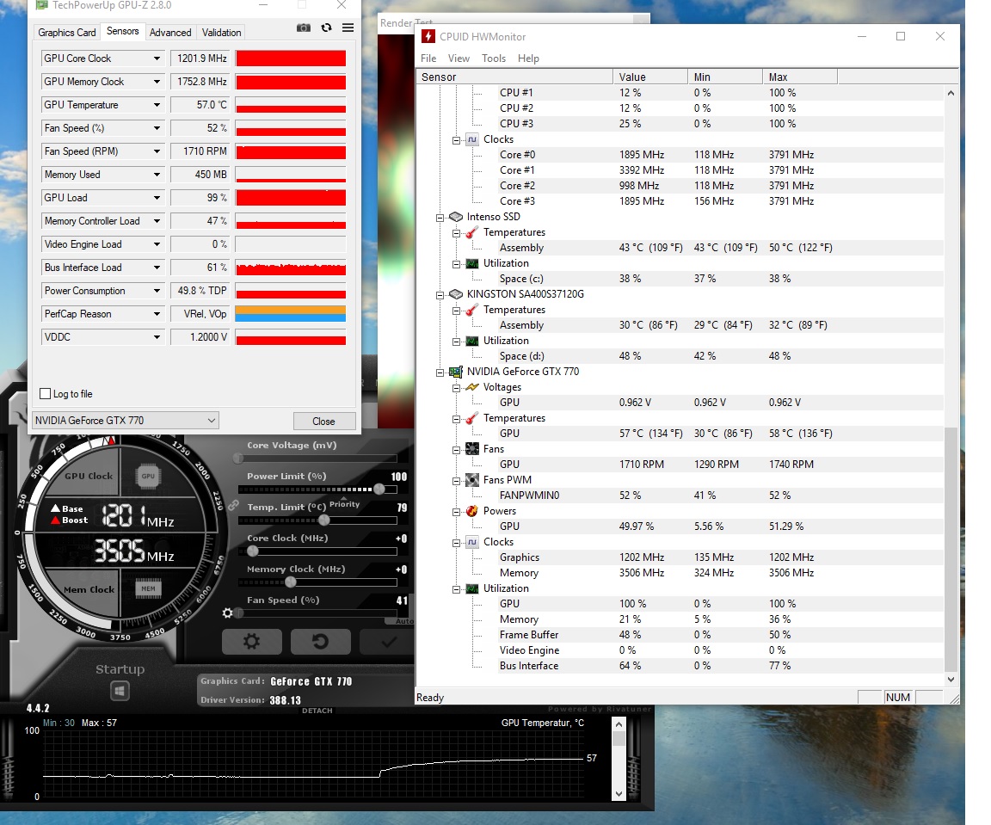This screenshot has width=991, height=825.
Task: Collapse the CPU Clocks tree node
Action: click(x=456, y=139)
